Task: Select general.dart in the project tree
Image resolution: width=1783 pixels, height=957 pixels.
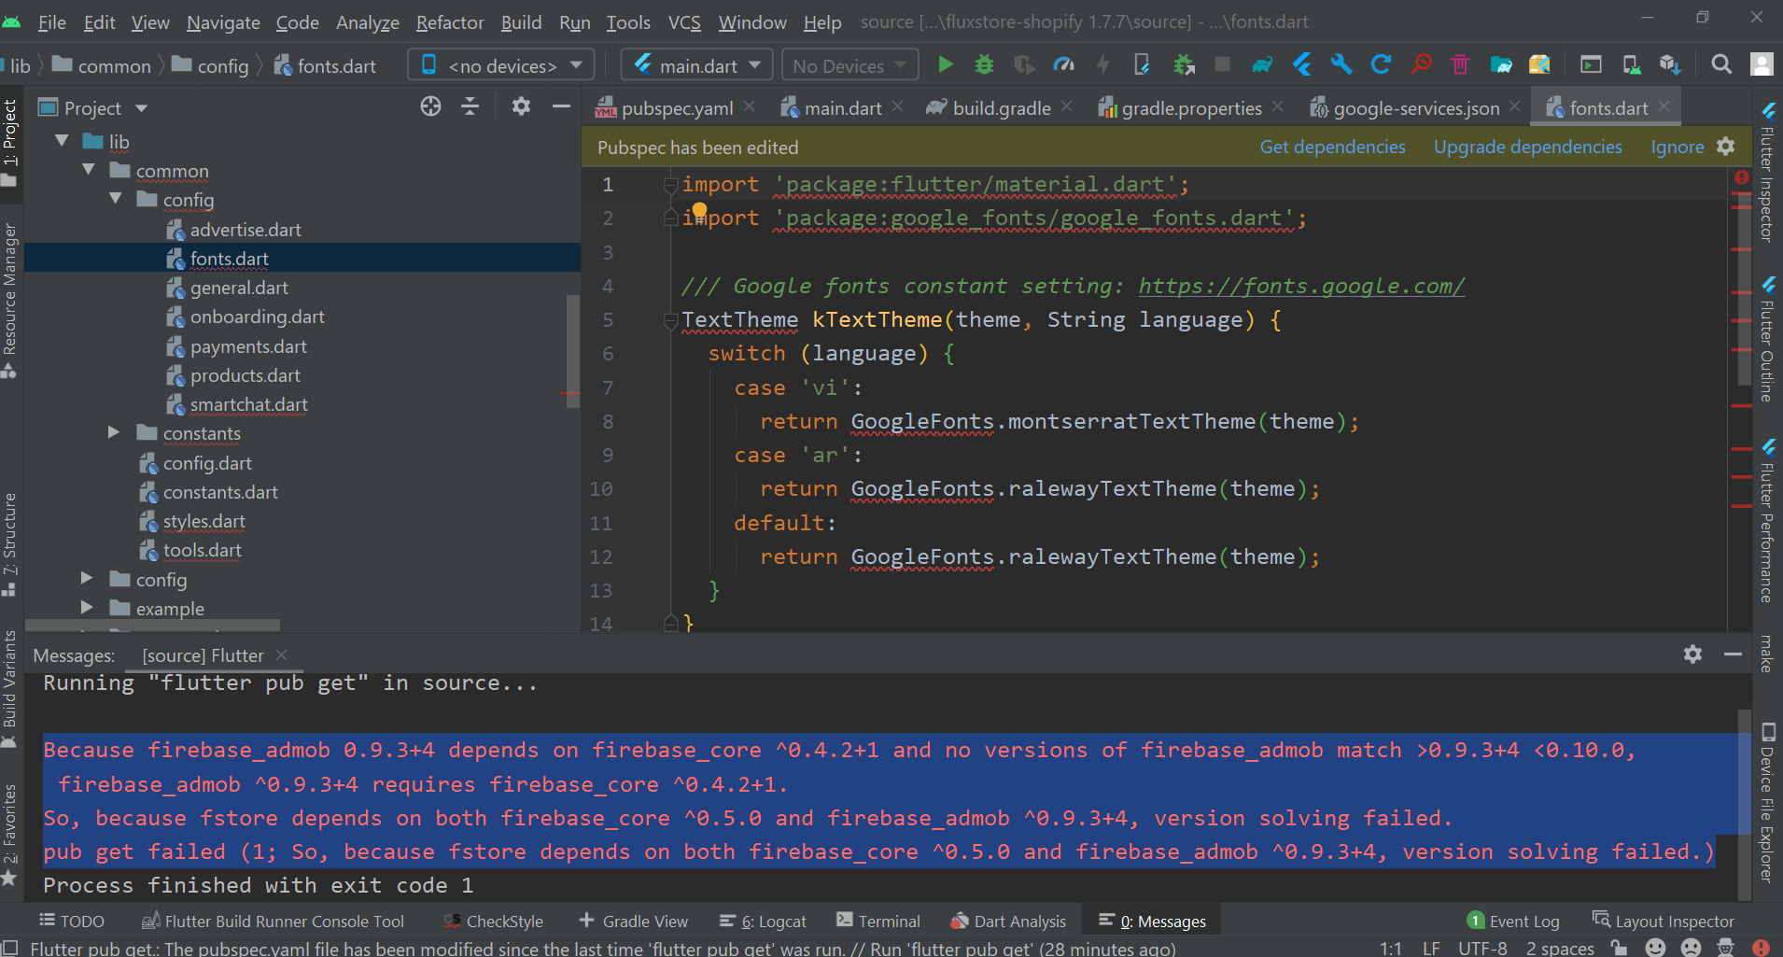Action: (x=239, y=288)
